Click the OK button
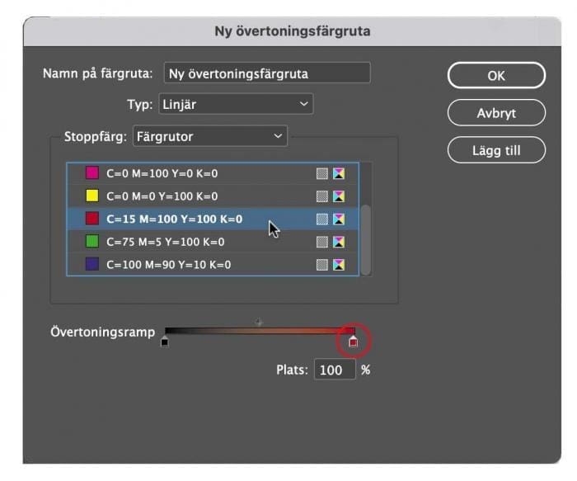This screenshot has height=481, width=577. [x=496, y=76]
